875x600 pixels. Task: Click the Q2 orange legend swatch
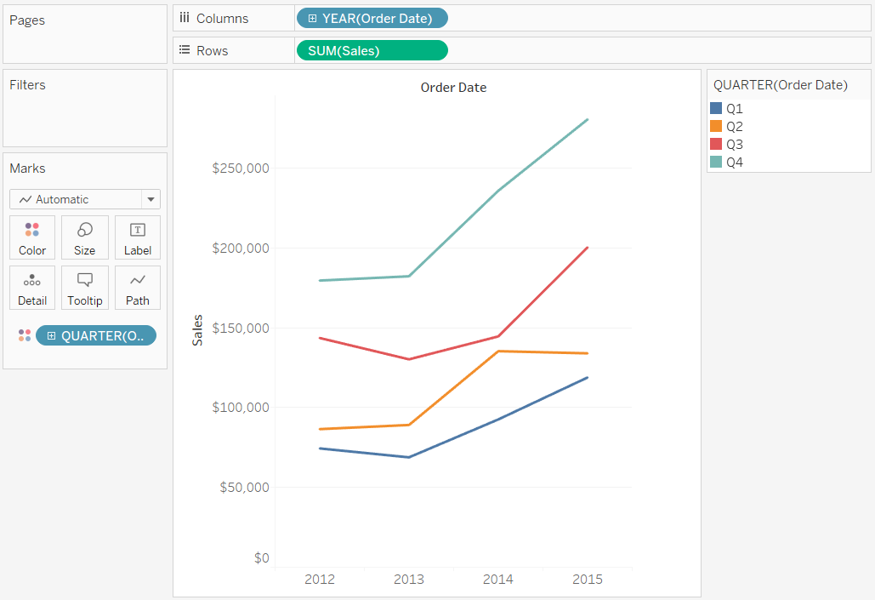click(716, 126)
